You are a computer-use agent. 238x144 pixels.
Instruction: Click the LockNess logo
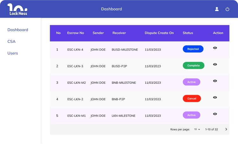17,9
